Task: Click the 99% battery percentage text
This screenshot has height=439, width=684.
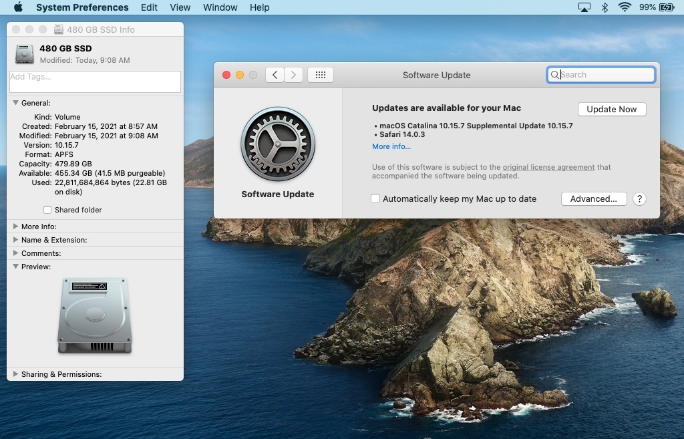Action: click(x=647, y=7)
